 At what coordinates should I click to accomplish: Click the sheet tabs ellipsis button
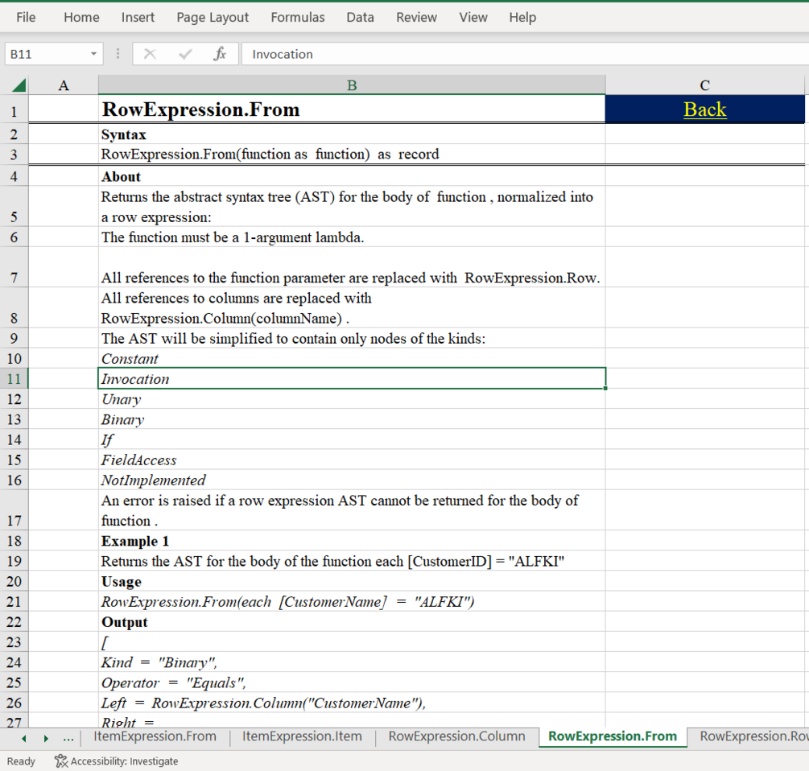(x=68, y=738)
